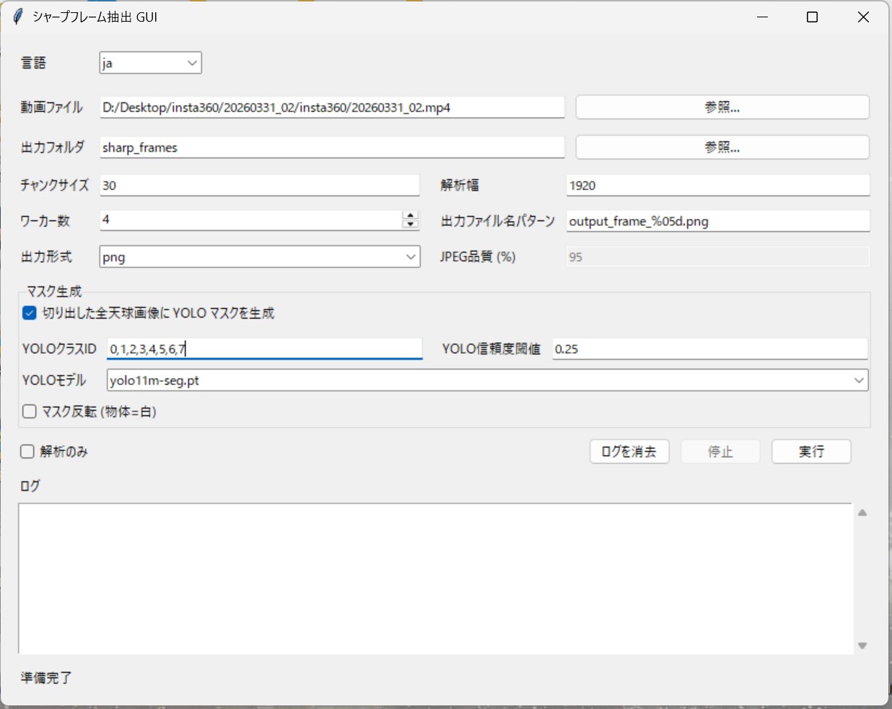Increment ワーカー数 with the up arrow

[x=411, y=216]
